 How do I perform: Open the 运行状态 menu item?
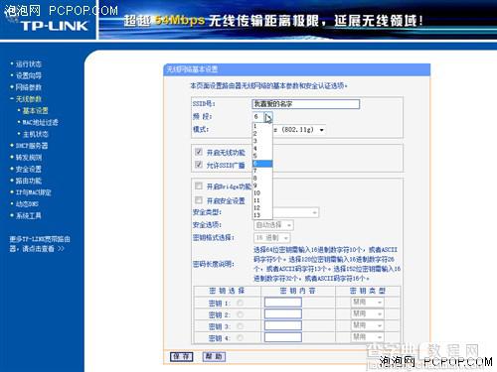click(29, 63)
